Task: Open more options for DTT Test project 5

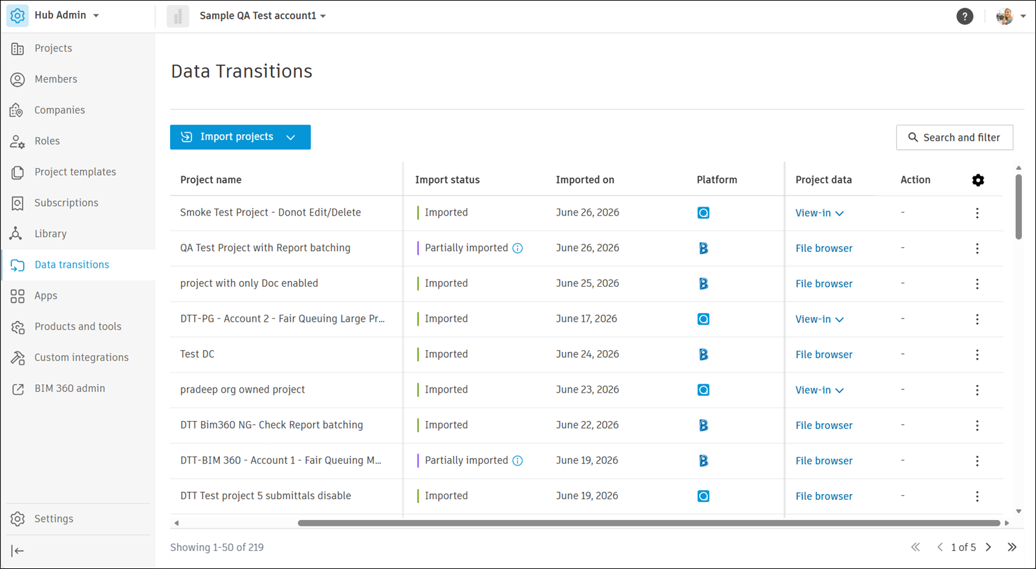Action: click(977, 496)
